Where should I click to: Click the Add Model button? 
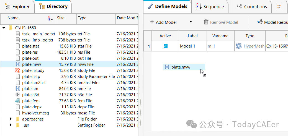[163, 22]
